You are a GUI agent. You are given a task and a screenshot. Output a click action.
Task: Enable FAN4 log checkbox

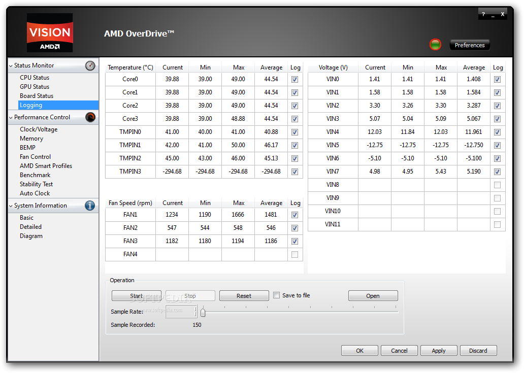coord(294,254)
